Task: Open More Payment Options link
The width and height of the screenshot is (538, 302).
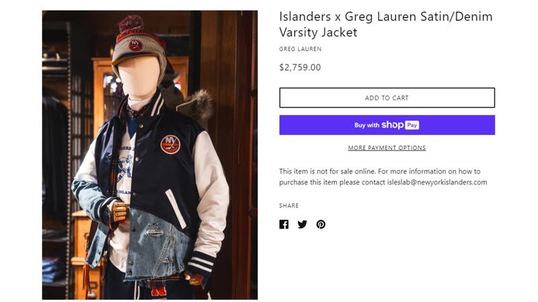Action: 387,148
